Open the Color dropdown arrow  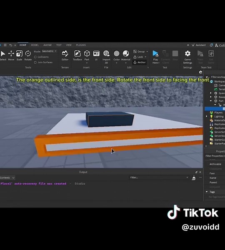116,63
